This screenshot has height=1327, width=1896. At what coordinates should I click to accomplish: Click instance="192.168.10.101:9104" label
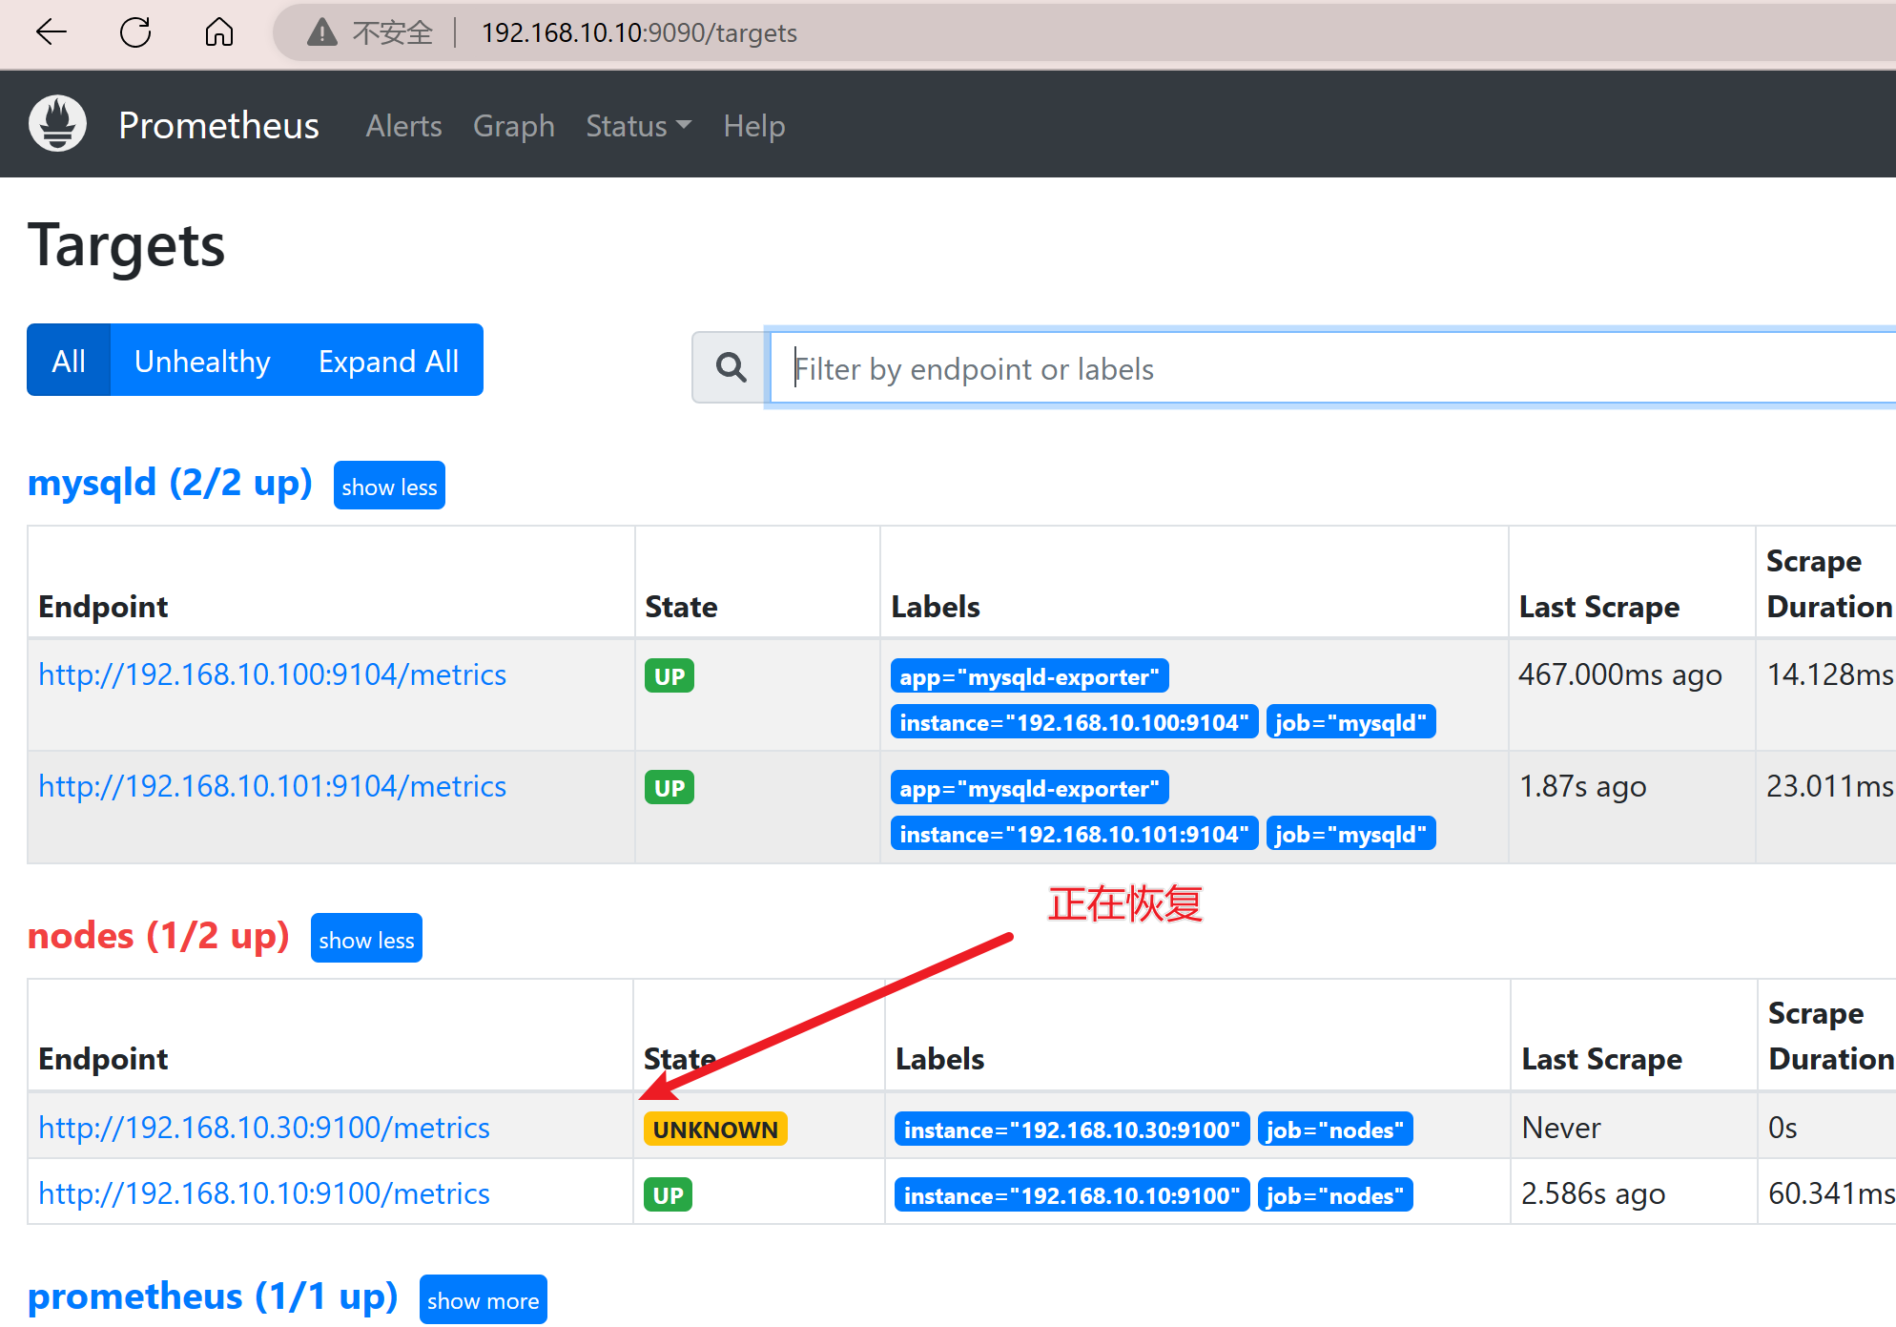pos(1074,834)
